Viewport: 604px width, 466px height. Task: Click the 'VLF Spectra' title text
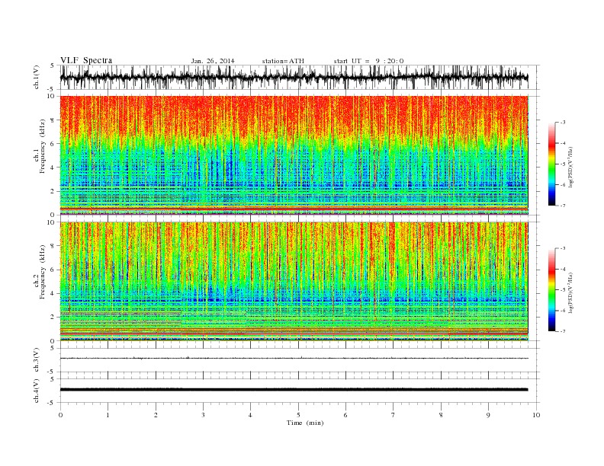[x=86, y=60]
